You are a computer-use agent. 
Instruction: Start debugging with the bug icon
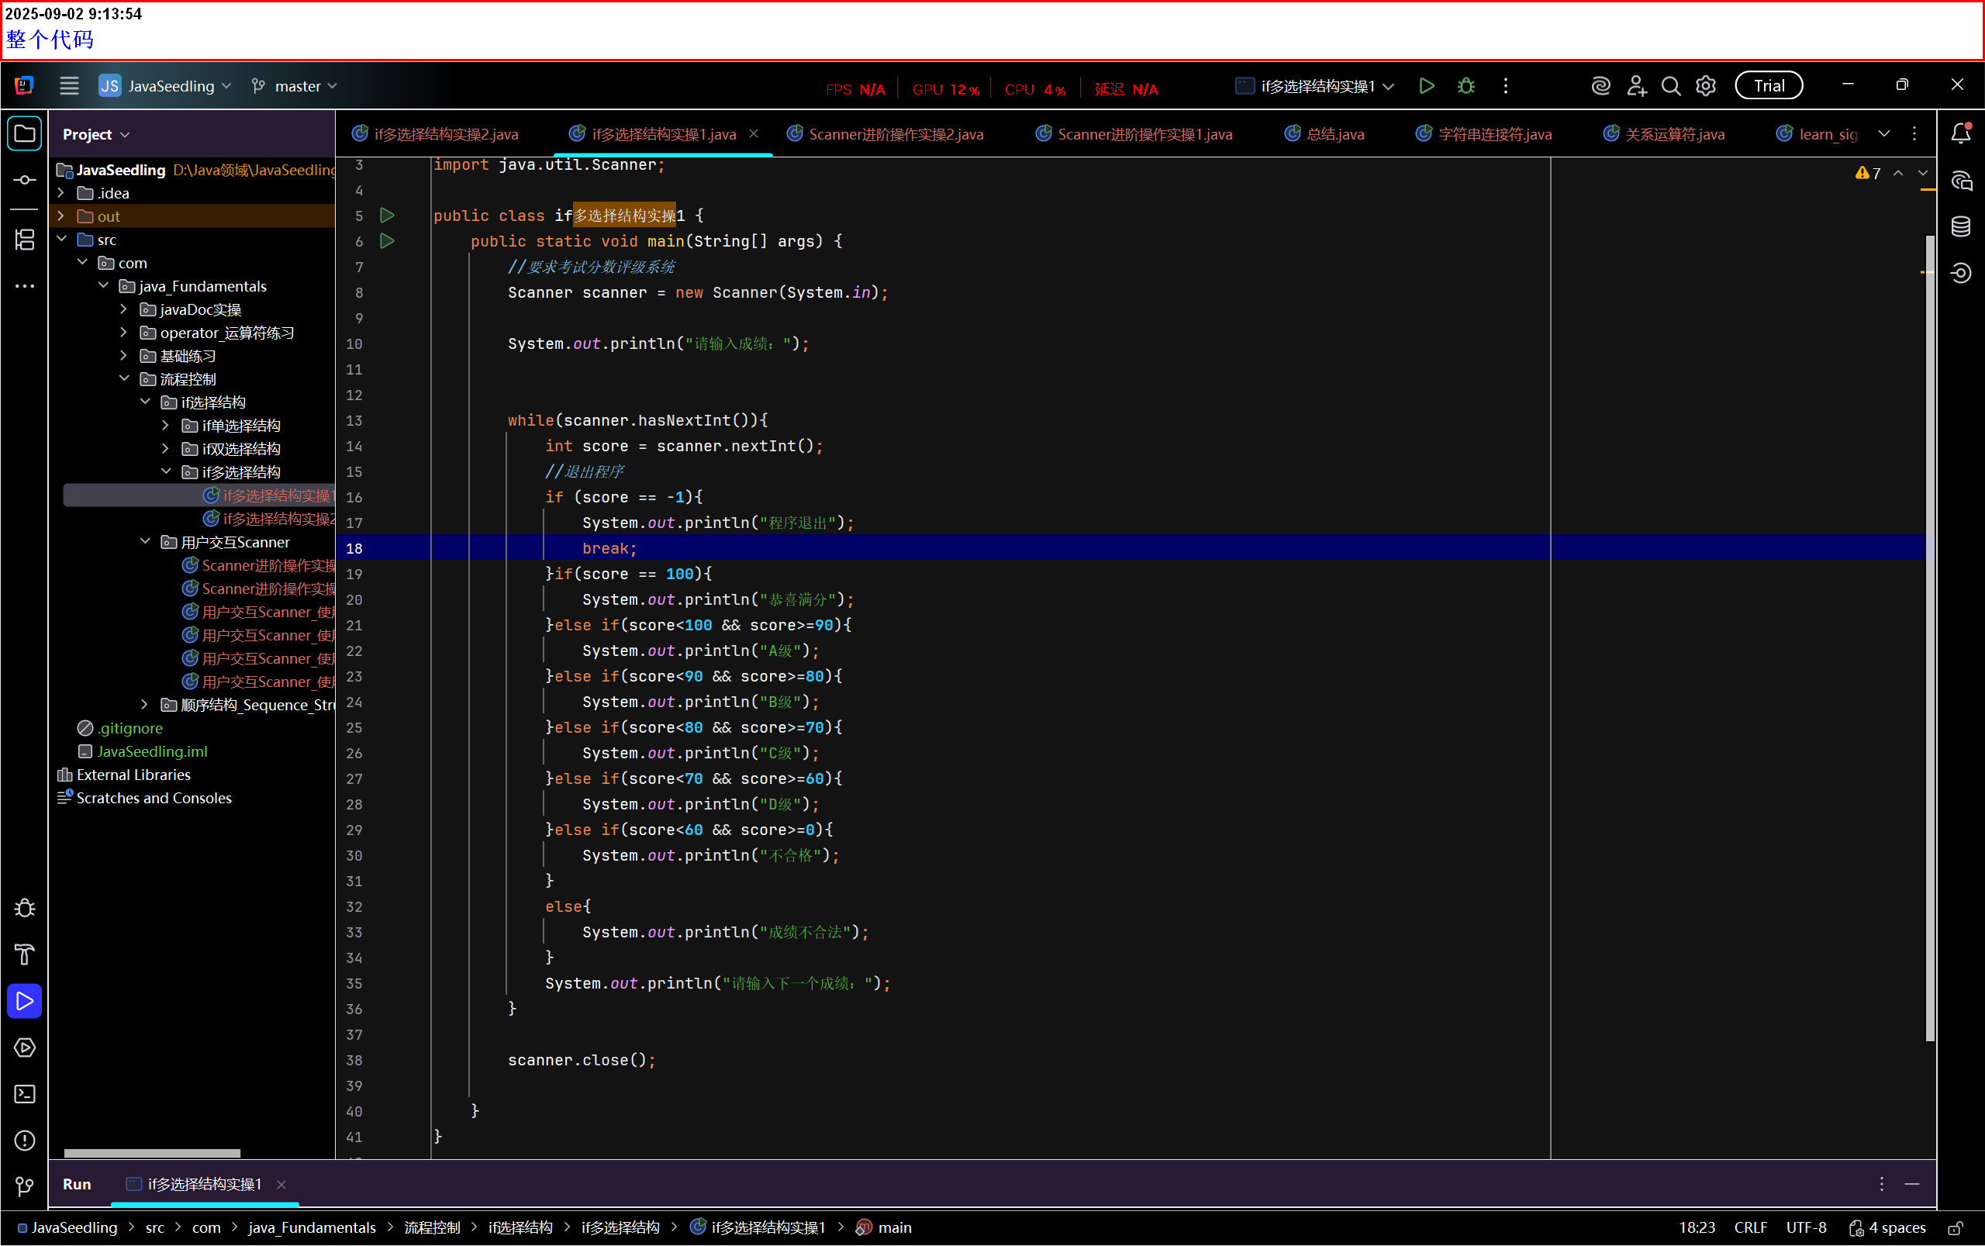1466,86
